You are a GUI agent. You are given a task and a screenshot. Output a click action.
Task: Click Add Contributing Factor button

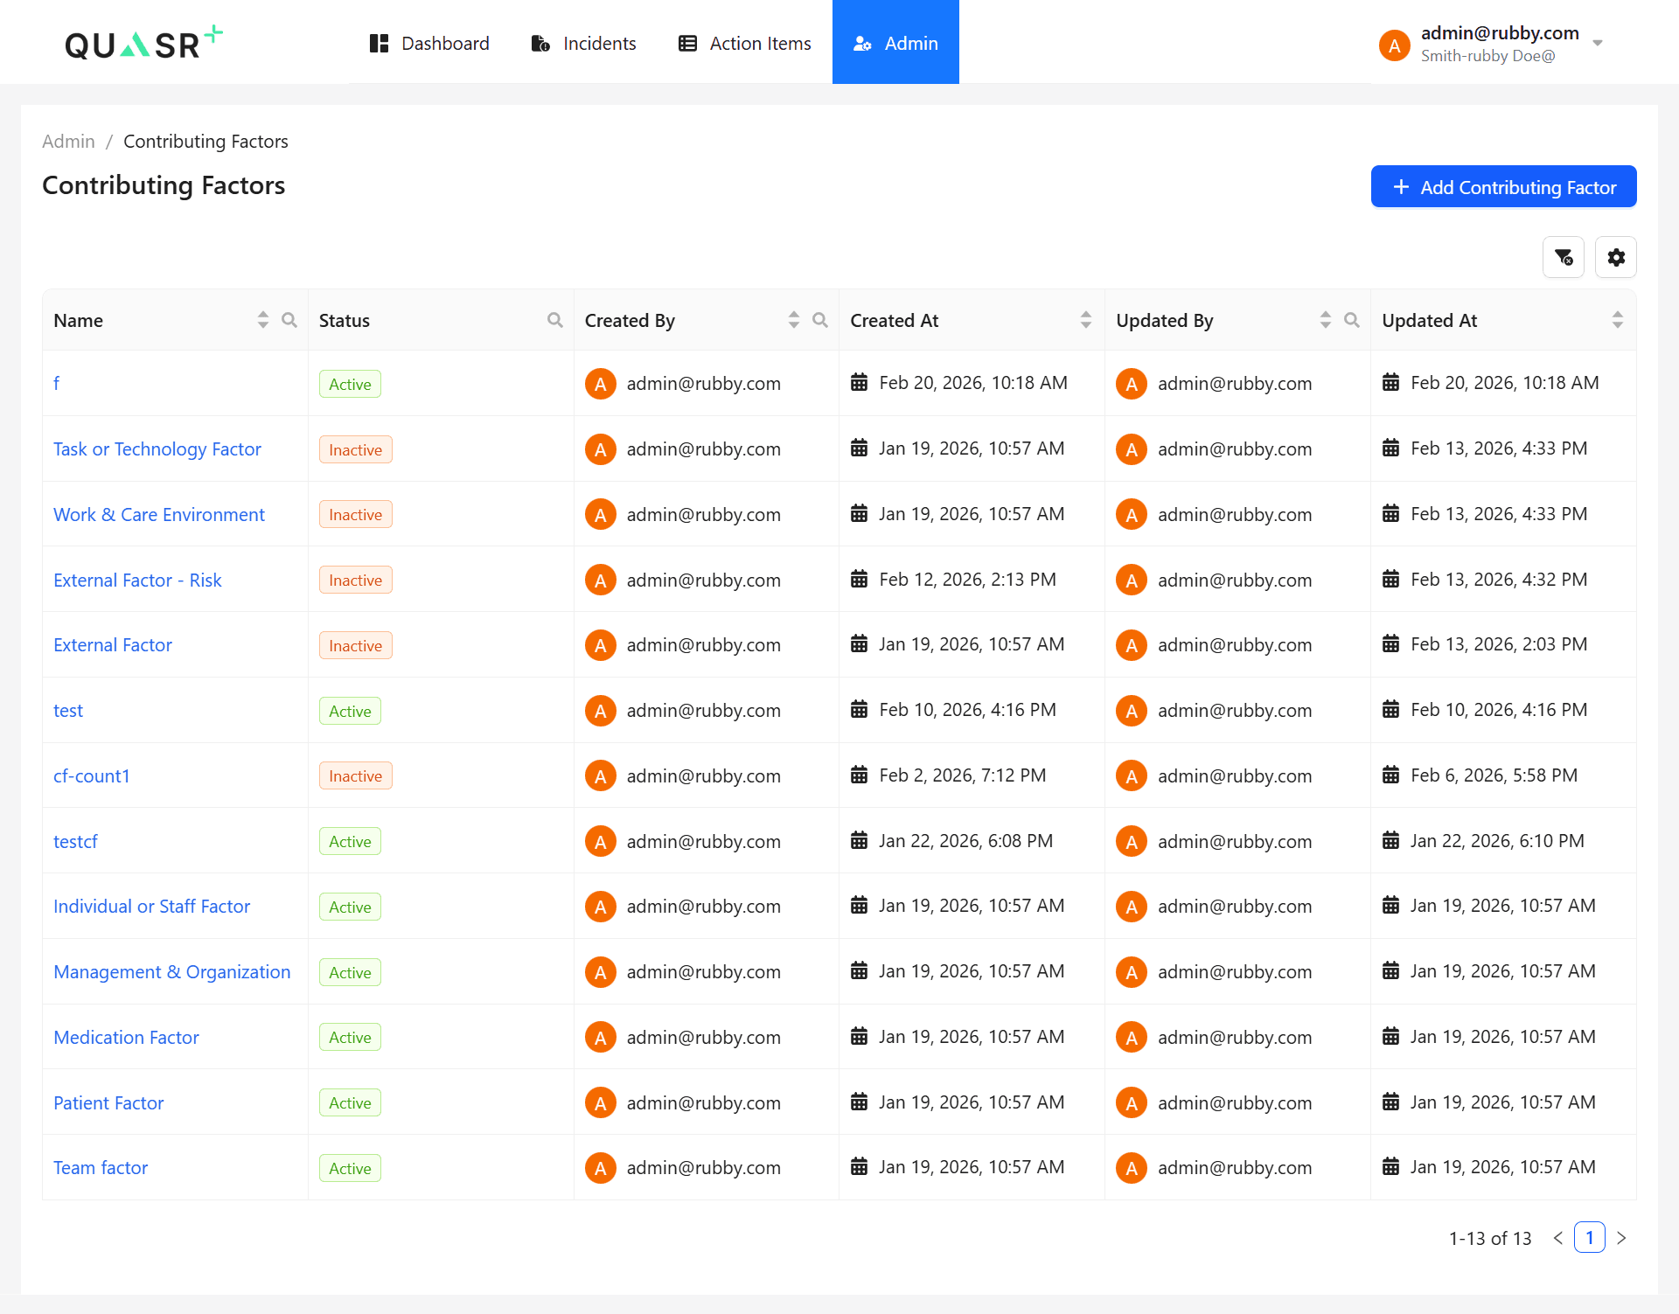click(1503, 187)
